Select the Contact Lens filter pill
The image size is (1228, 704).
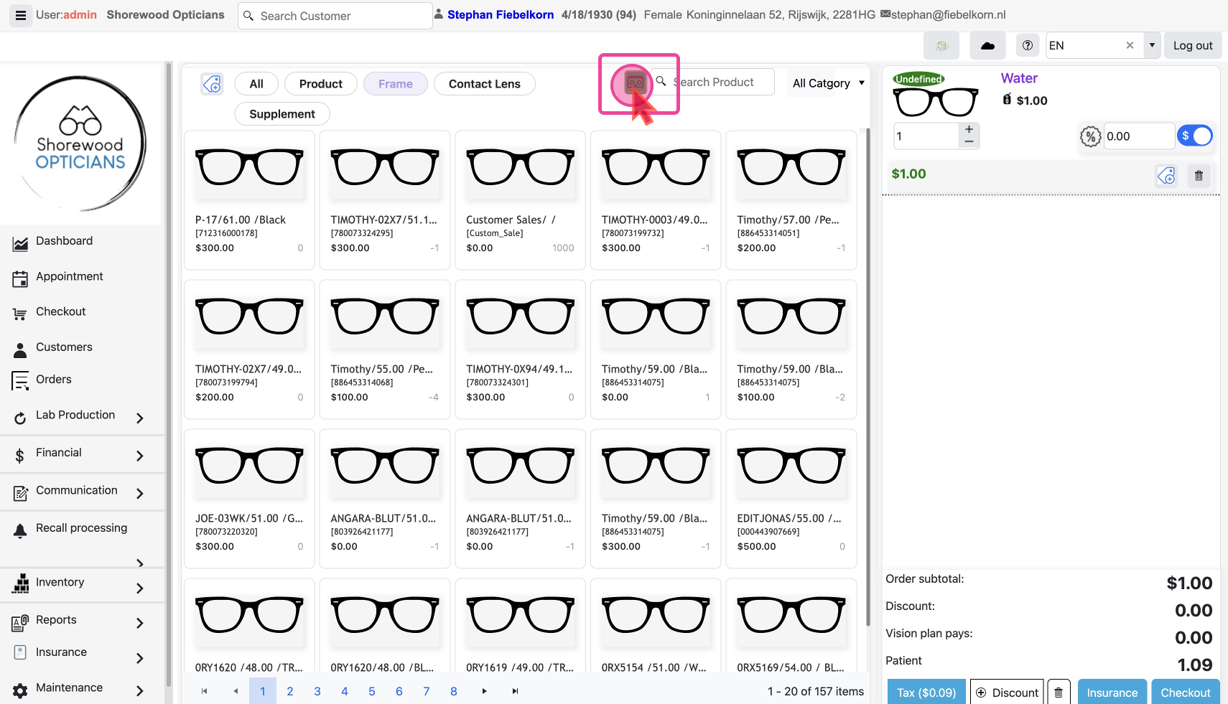click(x=484, y=84)
